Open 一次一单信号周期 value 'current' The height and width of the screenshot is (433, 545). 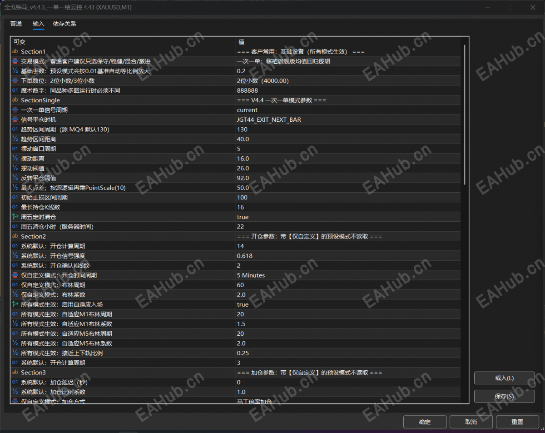tap(347, 110)
